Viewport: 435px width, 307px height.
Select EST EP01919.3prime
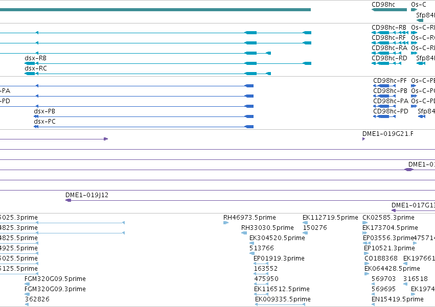tap(279, 258)
